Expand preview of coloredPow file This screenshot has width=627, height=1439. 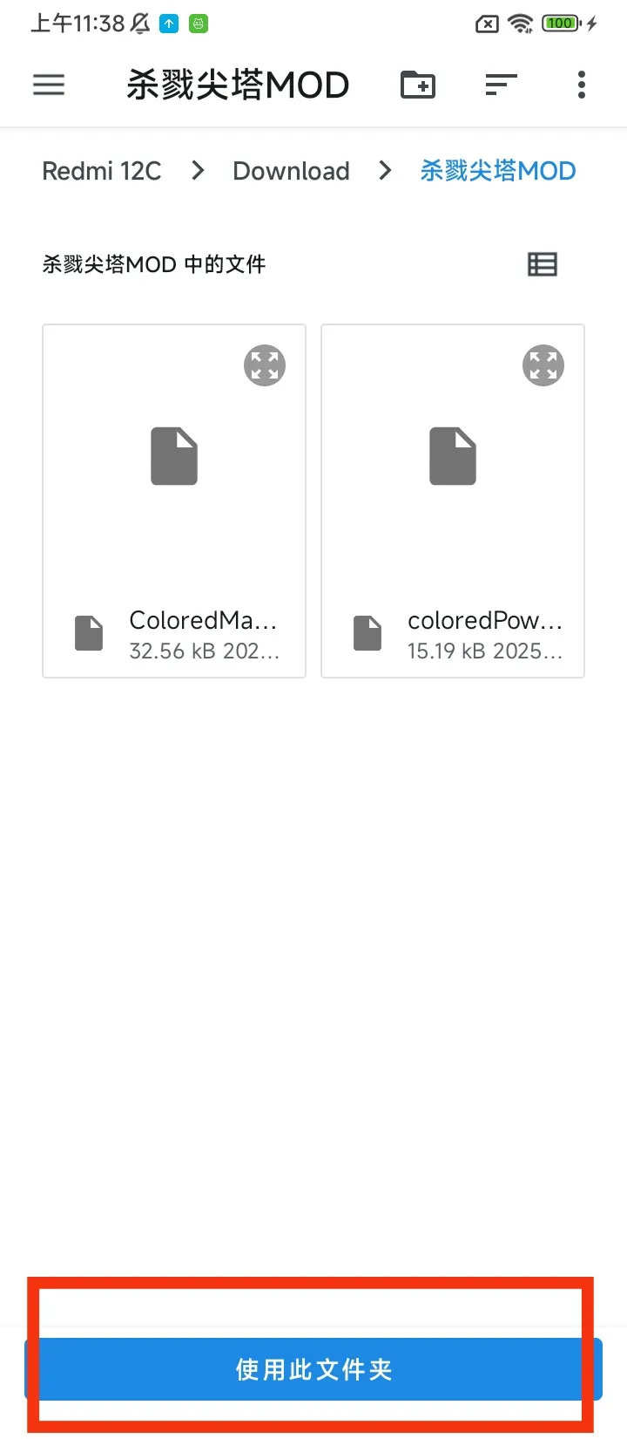click(x=543, y=365)
